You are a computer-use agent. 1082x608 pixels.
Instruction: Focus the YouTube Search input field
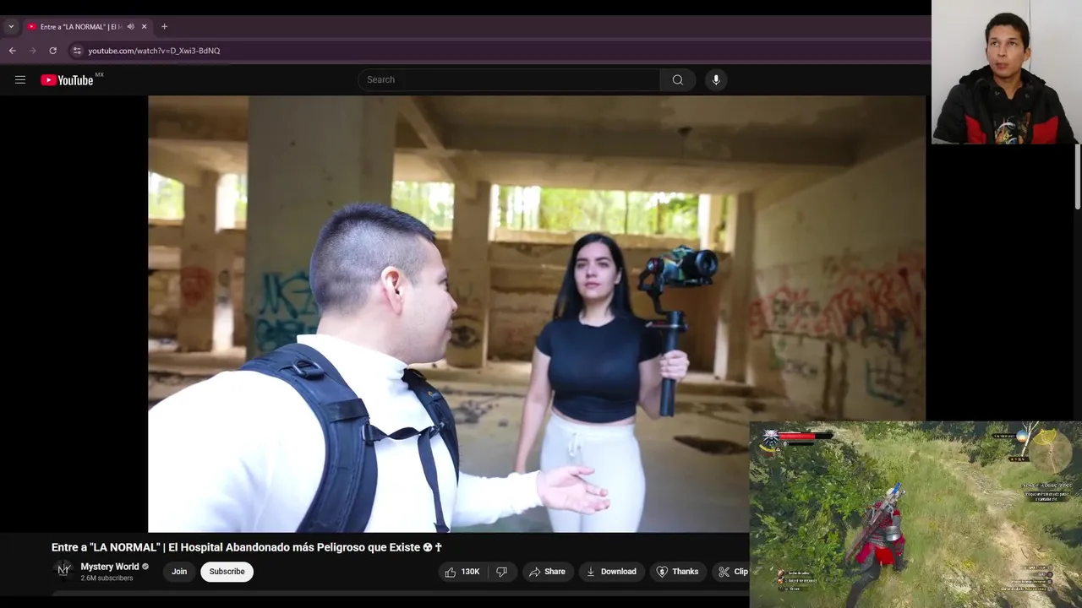click(x=509, y=79)
